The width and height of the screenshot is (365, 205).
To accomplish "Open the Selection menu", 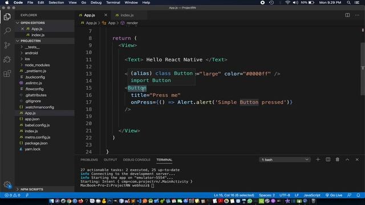I will (x=56, y=2).
